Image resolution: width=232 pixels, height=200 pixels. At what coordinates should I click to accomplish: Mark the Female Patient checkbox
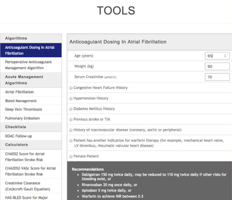pos(71,156)
